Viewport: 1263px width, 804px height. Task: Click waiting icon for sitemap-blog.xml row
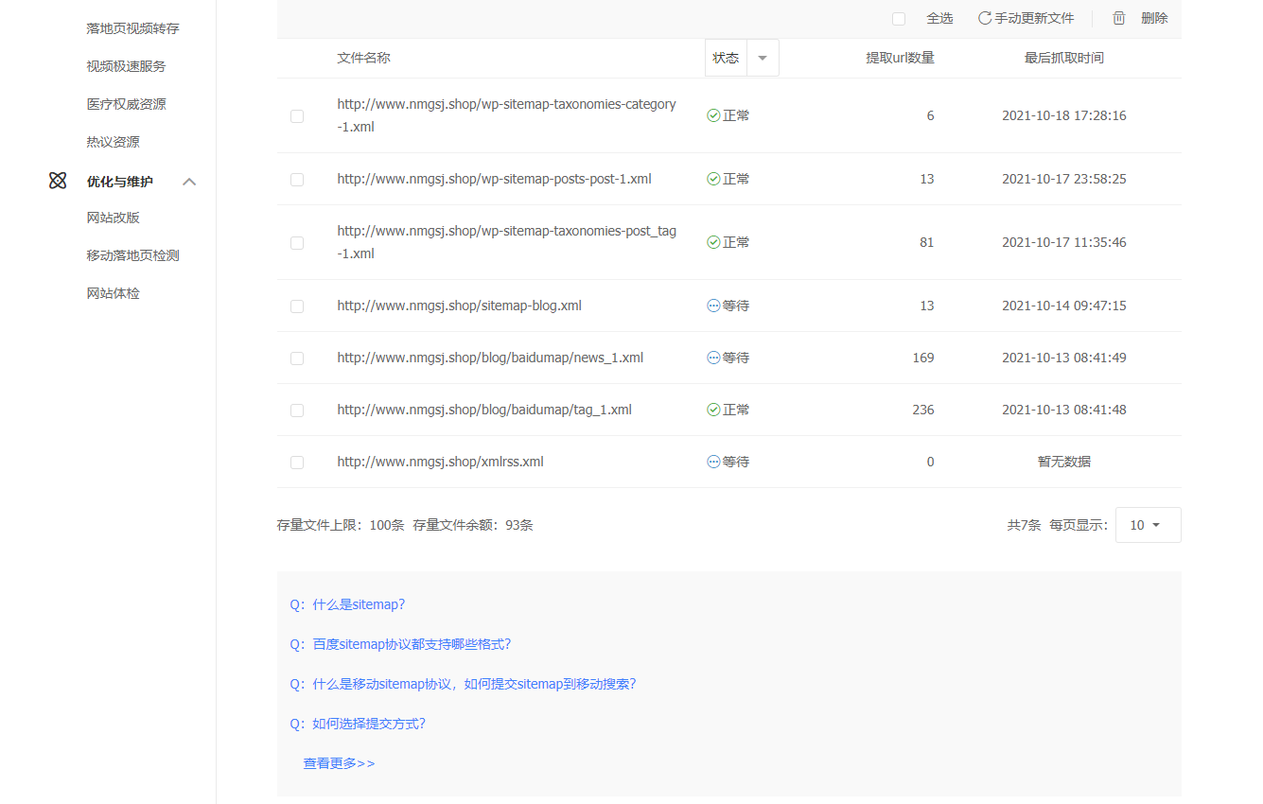coord(713,306)
